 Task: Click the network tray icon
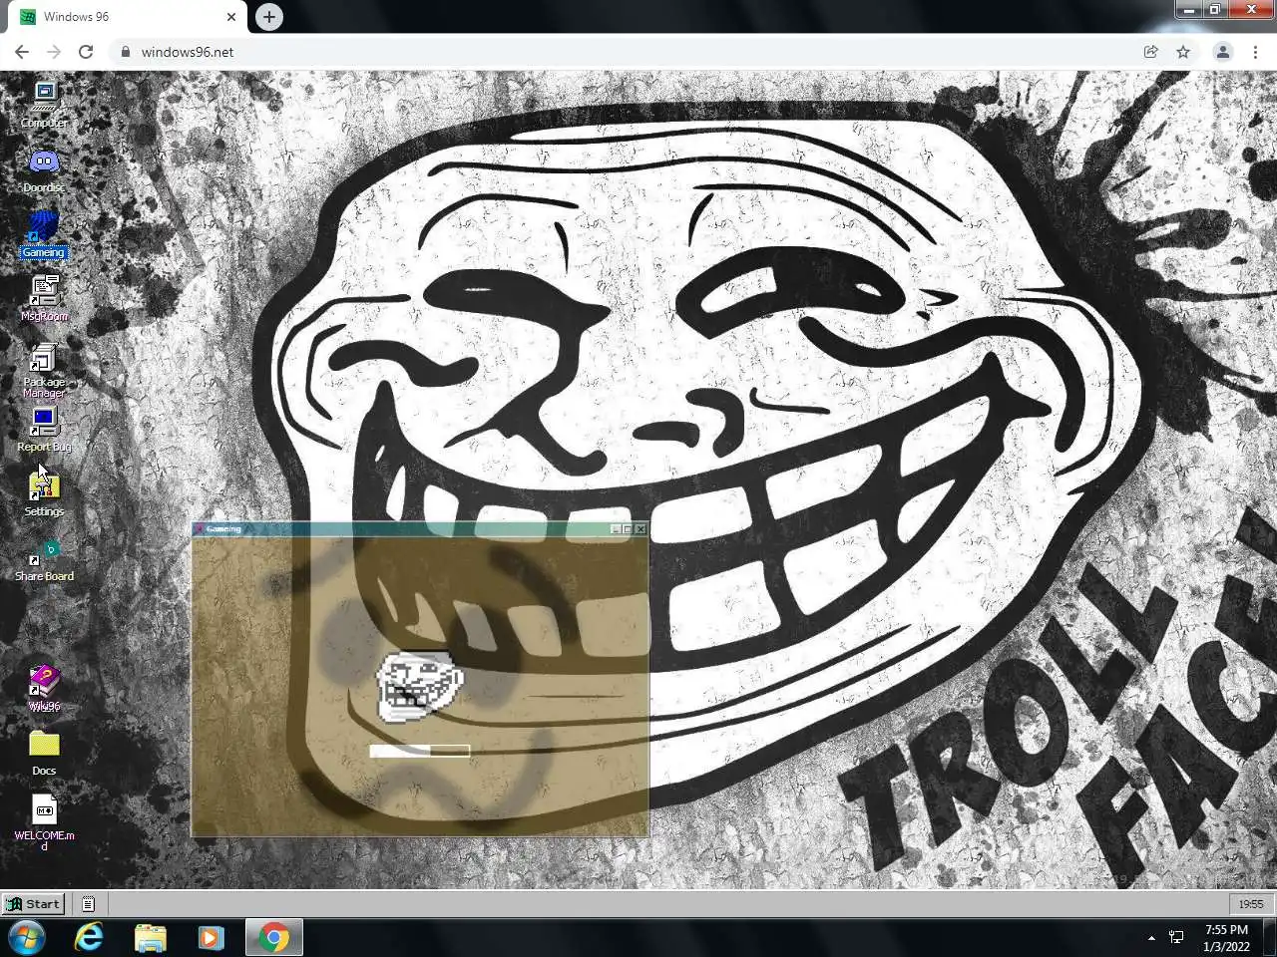point(1177,937)
